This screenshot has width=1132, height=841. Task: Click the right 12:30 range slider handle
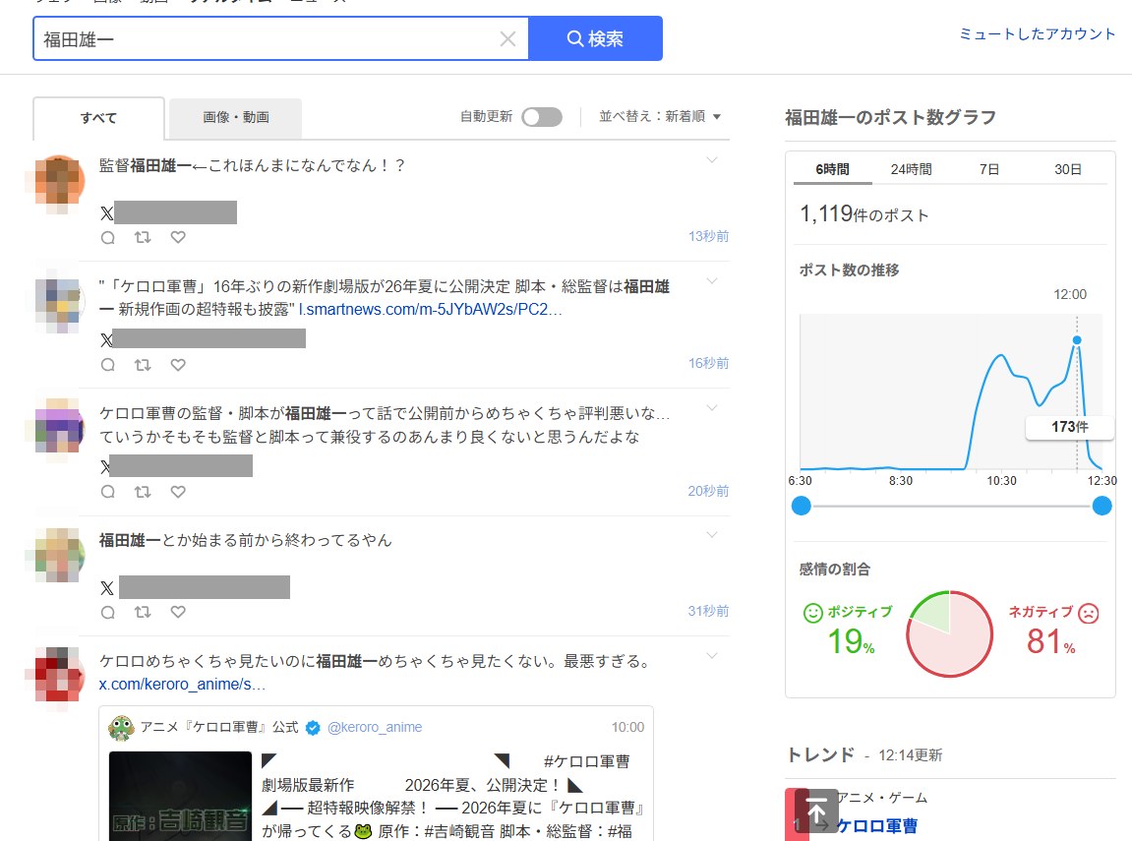(x=1102, y=506)
